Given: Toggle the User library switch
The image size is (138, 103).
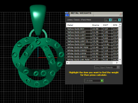Looking at the screenshot, I should point(117,20).
